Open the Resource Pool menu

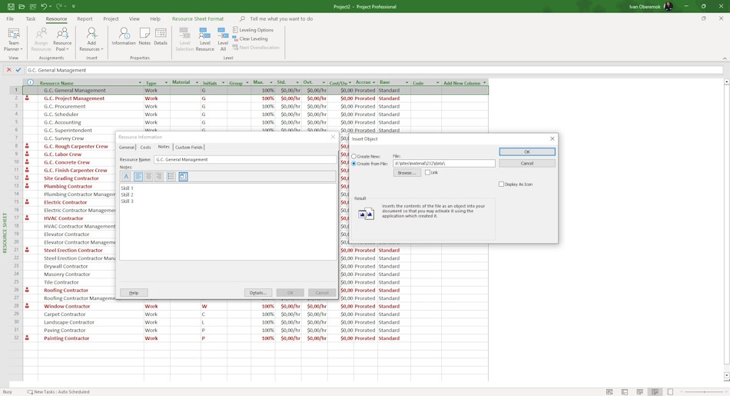[x=62, y=40]
